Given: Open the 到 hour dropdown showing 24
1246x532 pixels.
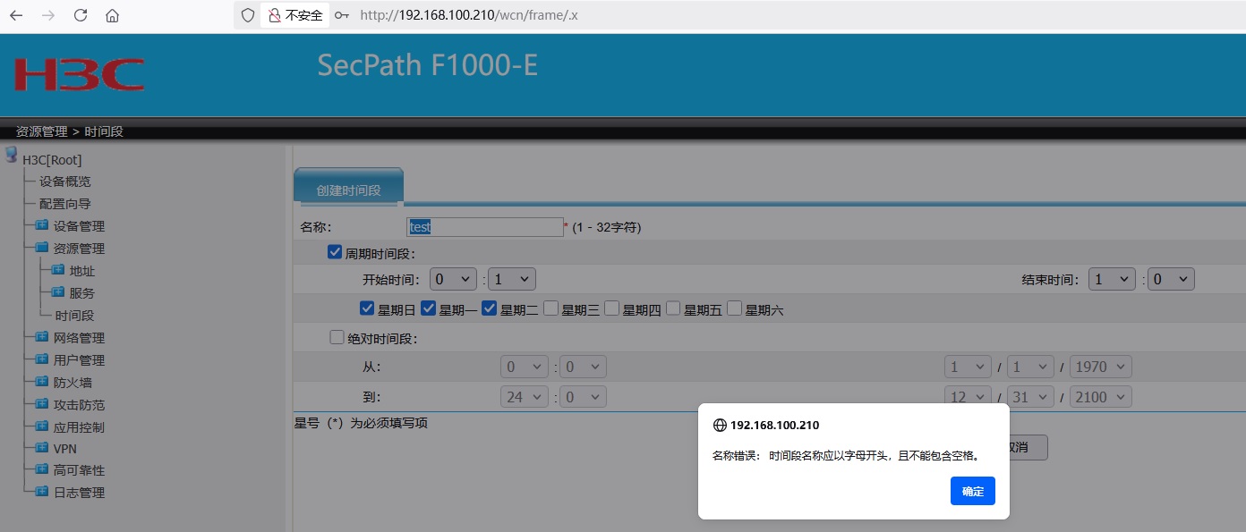Looking at the screenshot, I should tap(524, 397).
